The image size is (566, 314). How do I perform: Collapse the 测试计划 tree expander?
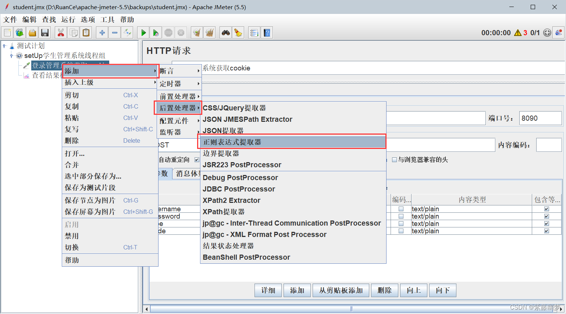point(4,46)
